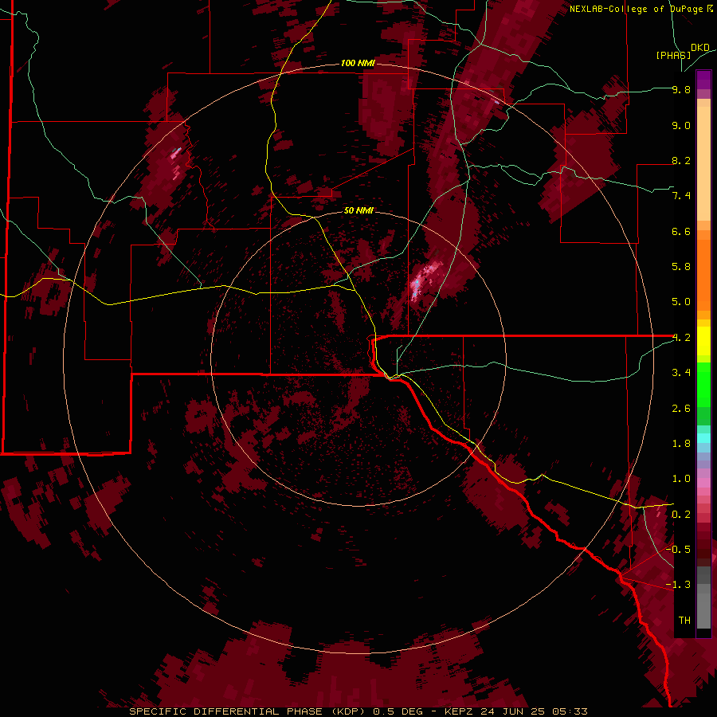Click the Specific Differential Phase (KDP) caption
717x717 pixels.
coord(246,711)
